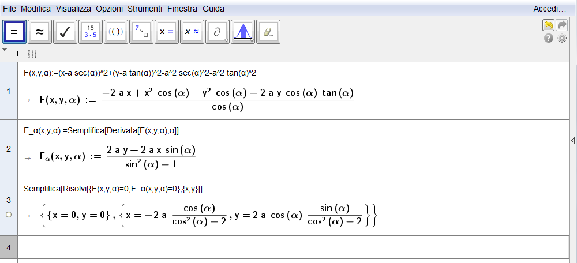Select the Solve numerically (x ≈) tool
Viewport: 577px width, 263px height.
[x=192, y=32]
